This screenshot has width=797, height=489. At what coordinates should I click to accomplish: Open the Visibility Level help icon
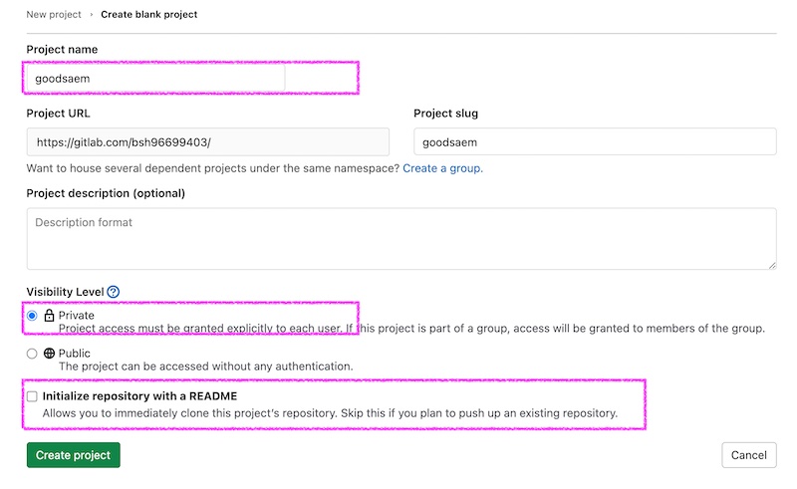114,292
